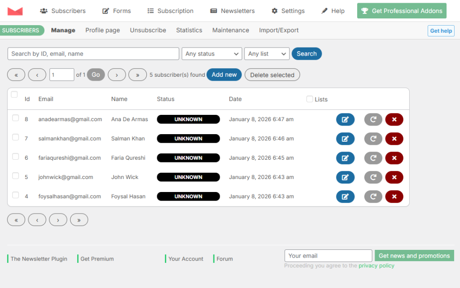Click the Newsletter envelope logo
The height and width of the screenshot is (288, 460).
pos(15,11)
